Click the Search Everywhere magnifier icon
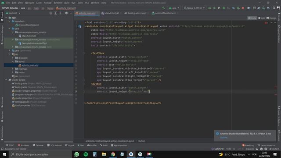This screenshot has height=158, width=281. 274,8
